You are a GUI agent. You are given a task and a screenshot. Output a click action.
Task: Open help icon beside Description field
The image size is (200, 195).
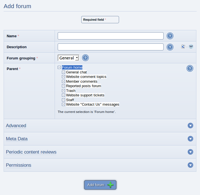[170, 47]
